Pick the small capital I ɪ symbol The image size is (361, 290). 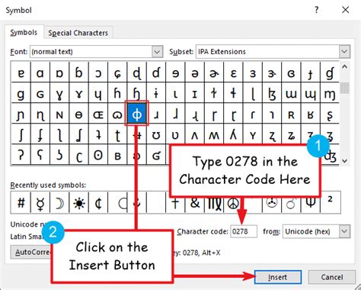point(195,94)
